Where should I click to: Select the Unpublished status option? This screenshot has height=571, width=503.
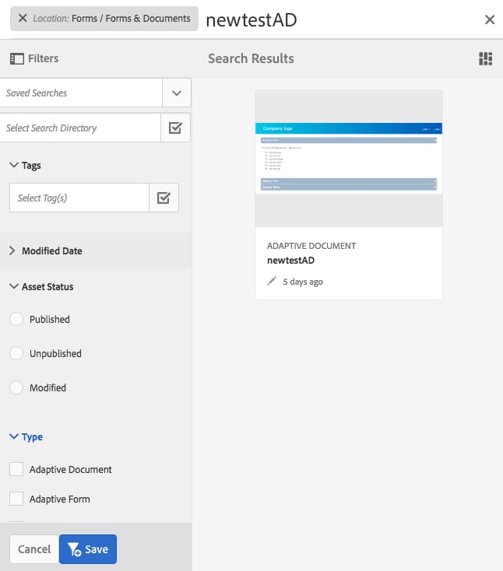[x=16, y=353]
